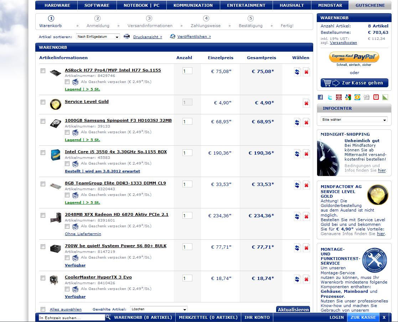Click the share icon beside Veröffentlichen
398x322 pixels.
(172, 36)
